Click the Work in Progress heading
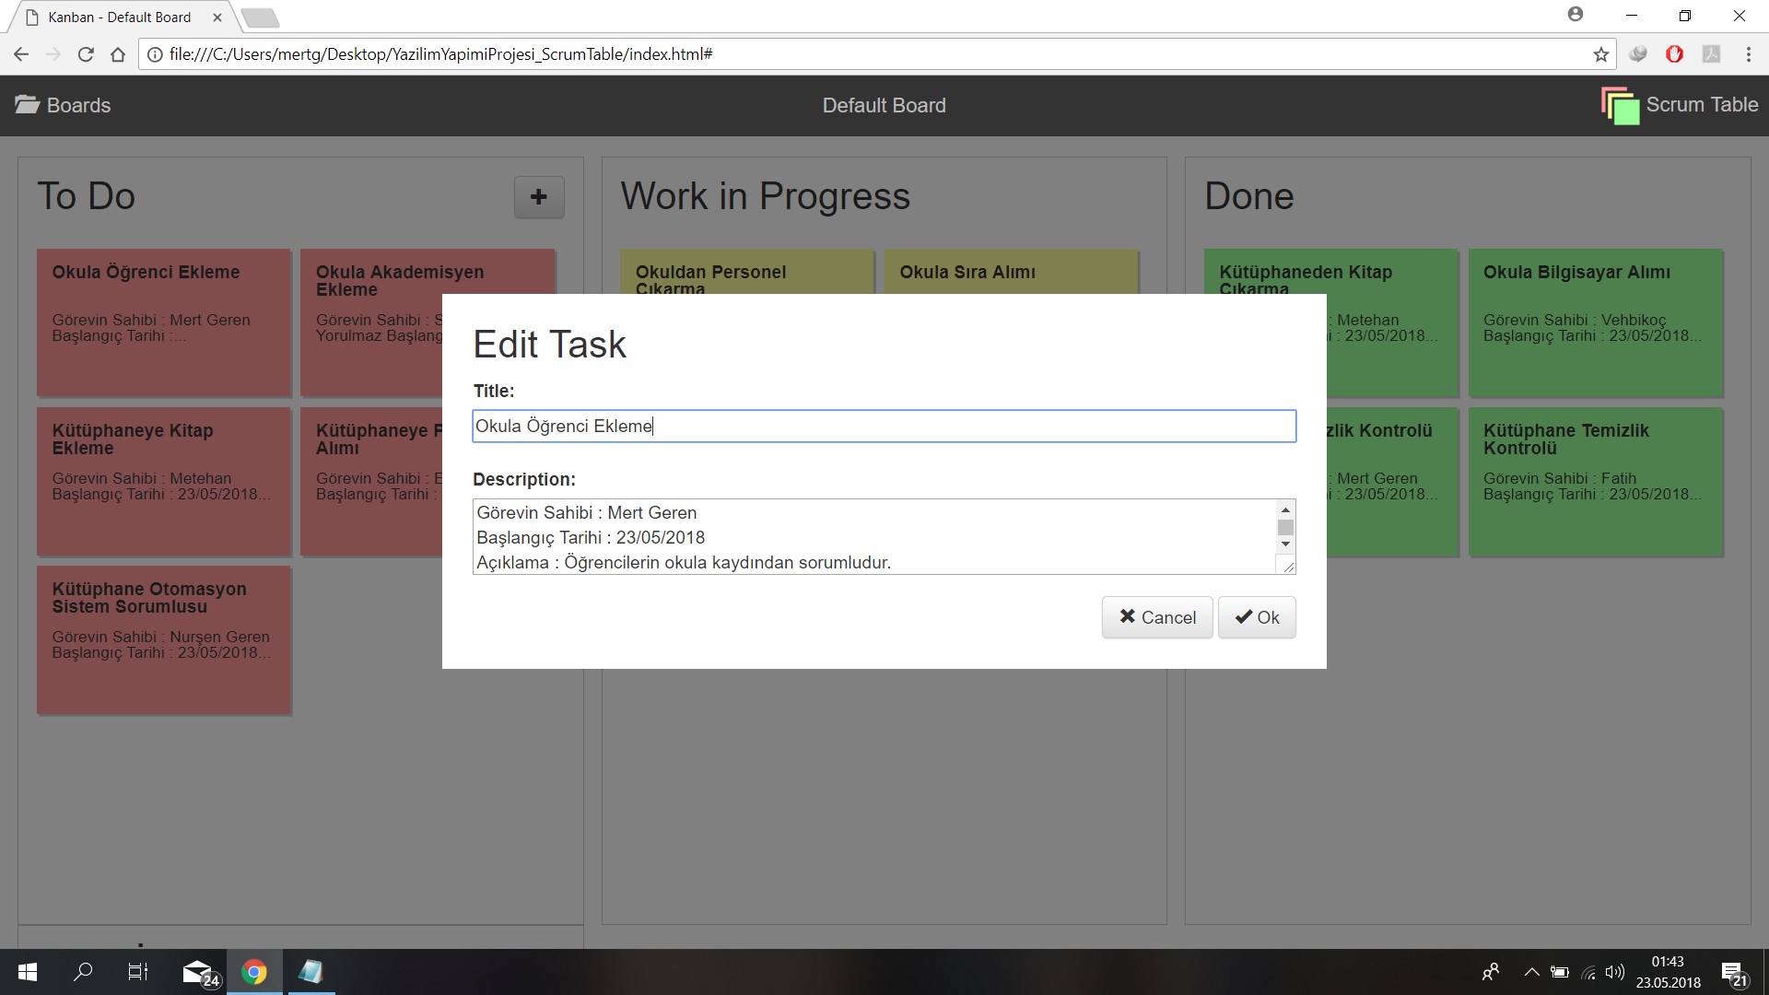The height and width of the screenshot is (995, 1769). [x=765, y=196]
